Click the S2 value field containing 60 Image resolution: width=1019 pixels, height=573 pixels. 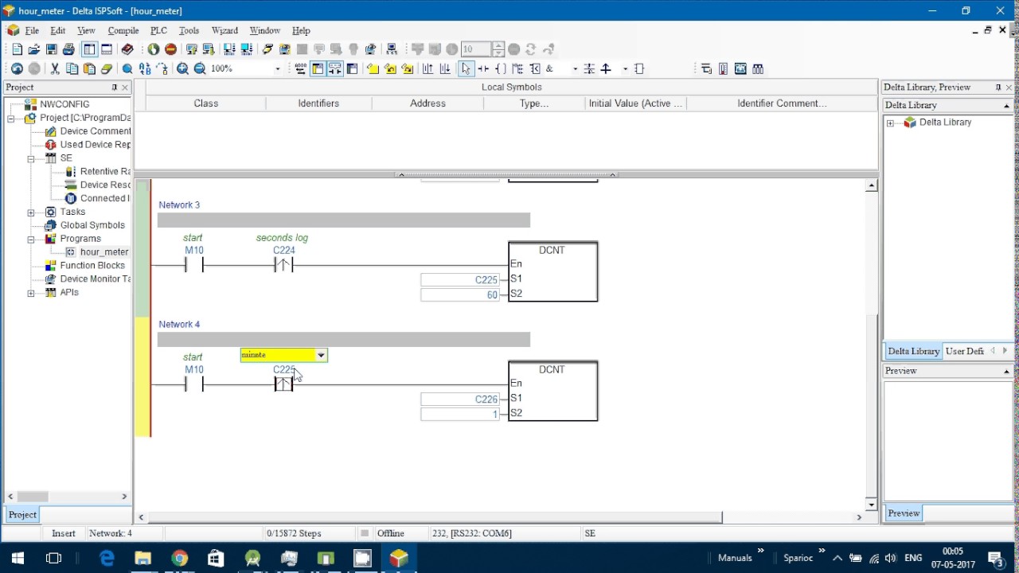[460, 294]
